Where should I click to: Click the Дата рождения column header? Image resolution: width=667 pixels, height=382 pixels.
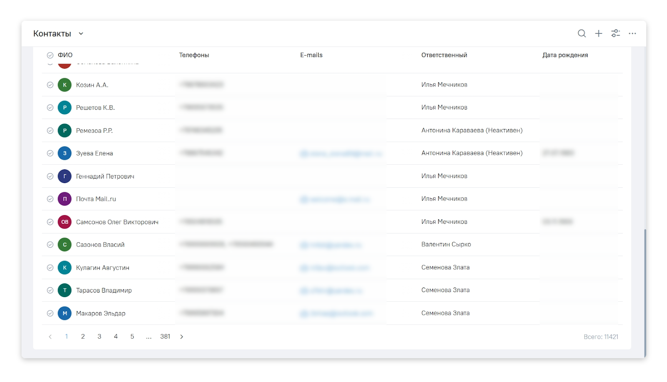click(565, 55)
